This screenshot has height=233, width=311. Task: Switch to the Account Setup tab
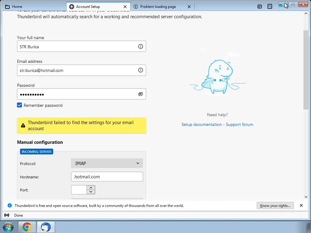coord(98,7)
